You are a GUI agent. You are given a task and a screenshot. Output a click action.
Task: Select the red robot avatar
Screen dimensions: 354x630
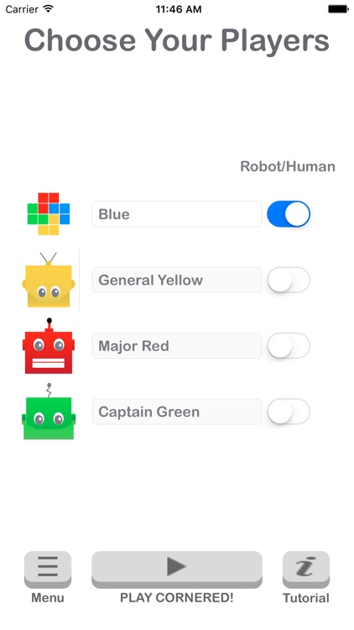pos(49,346)
